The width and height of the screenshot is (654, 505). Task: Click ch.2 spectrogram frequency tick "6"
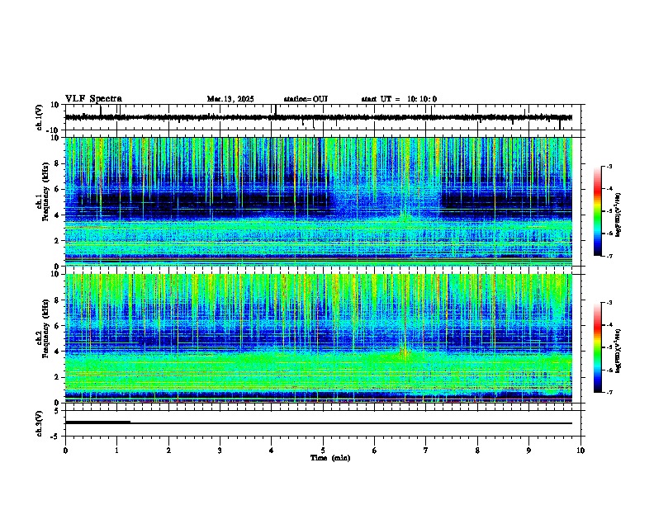[58, 326]
